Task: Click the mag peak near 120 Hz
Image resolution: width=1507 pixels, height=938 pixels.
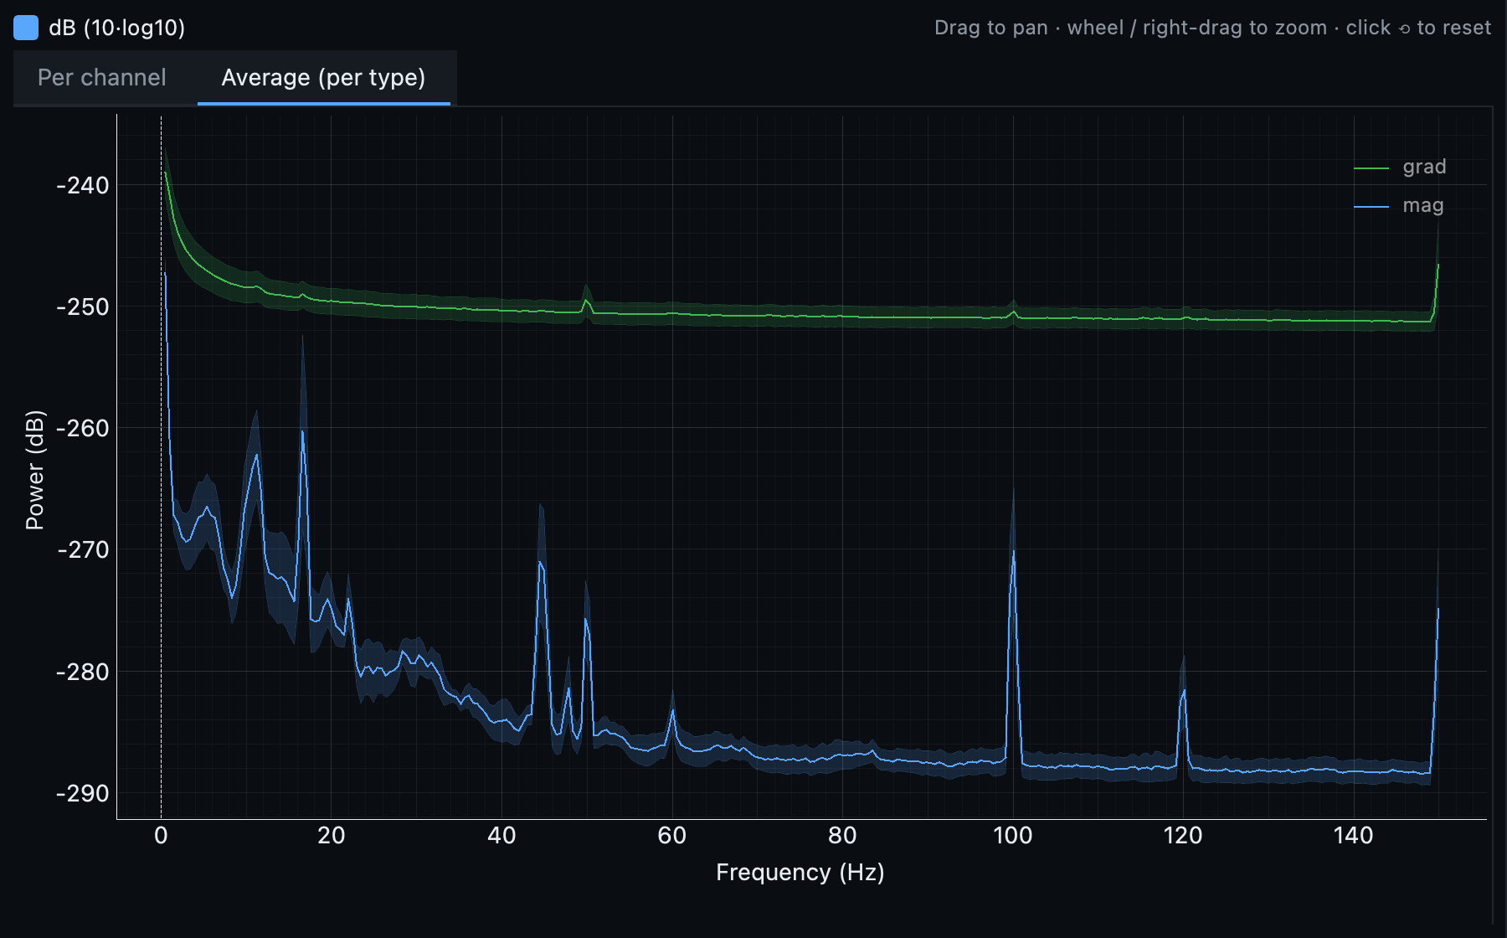Action: click(1183, 692)
